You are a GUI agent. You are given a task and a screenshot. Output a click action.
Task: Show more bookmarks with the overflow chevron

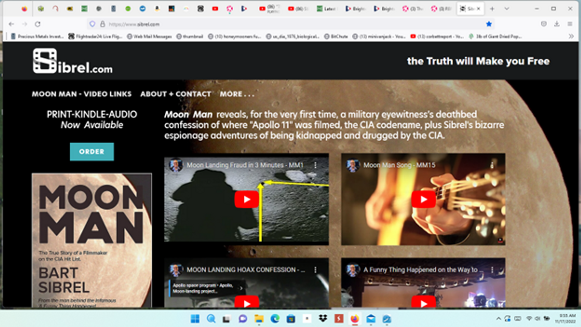[571, 36]
